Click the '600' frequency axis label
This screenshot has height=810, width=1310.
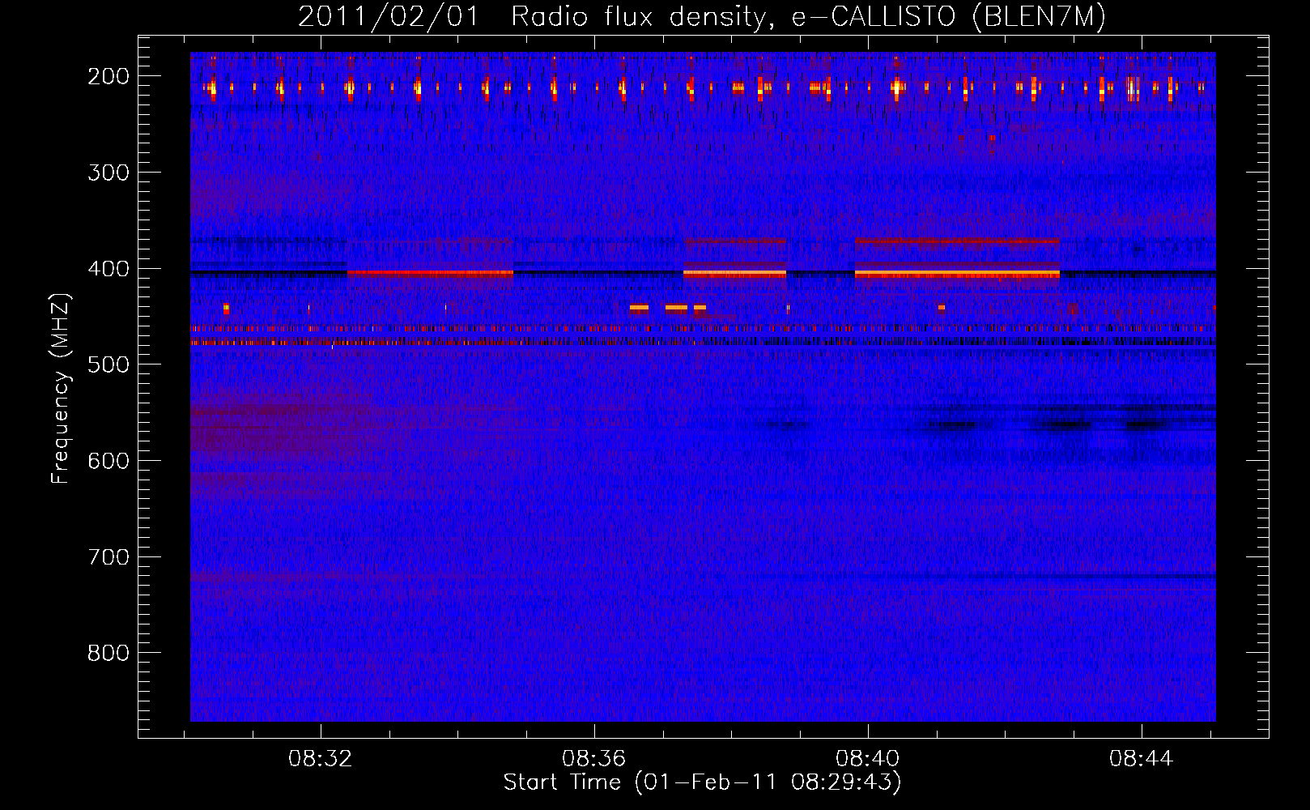(108, 461)
